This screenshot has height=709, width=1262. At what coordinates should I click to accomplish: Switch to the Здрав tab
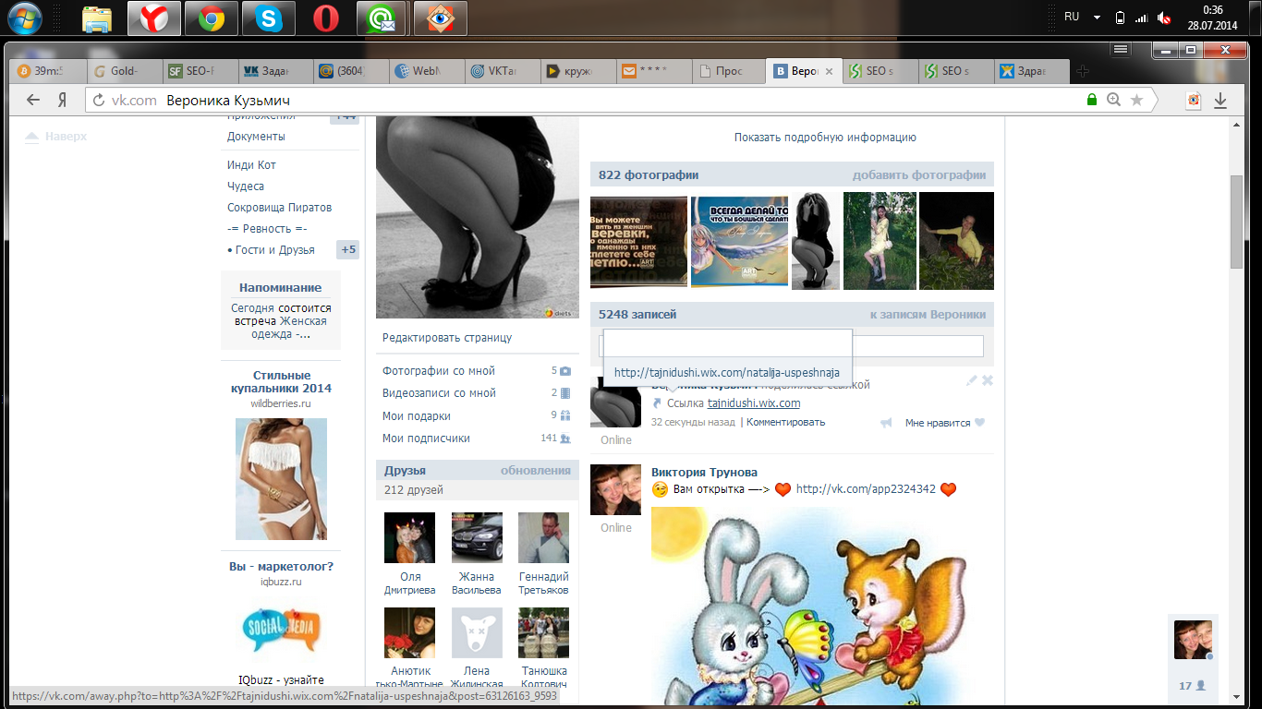(1032, 71)
